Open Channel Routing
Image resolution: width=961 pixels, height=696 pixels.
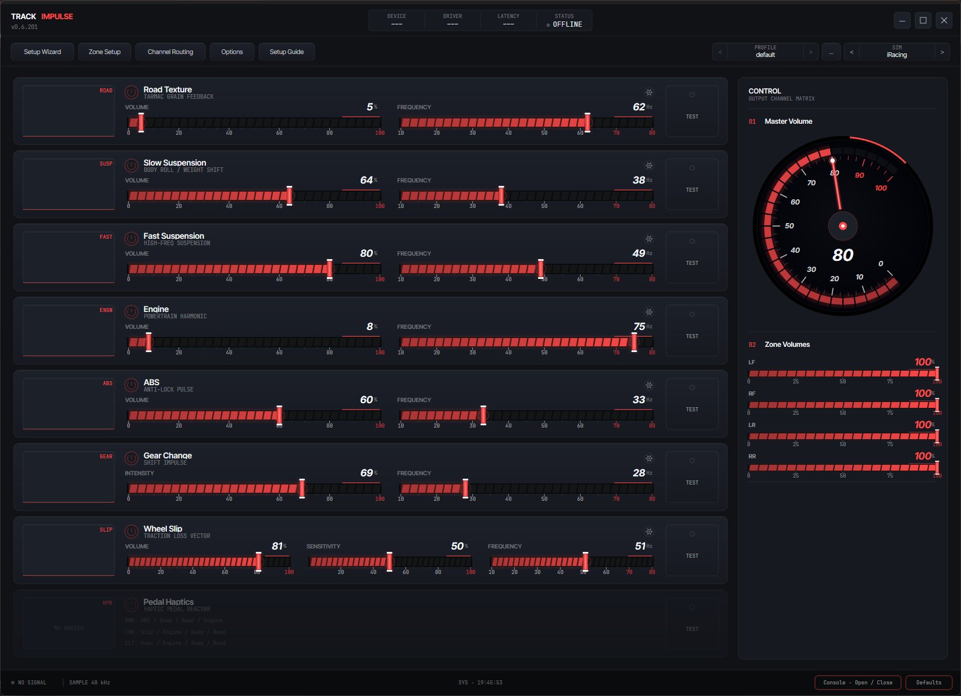170,52
